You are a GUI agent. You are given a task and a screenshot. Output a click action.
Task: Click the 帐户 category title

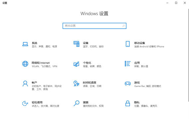34,82
